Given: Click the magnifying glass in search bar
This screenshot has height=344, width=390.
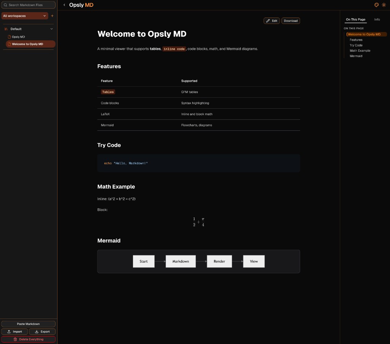Looking at the screenshot, I should pyautogui.click(x=5, y=5).
